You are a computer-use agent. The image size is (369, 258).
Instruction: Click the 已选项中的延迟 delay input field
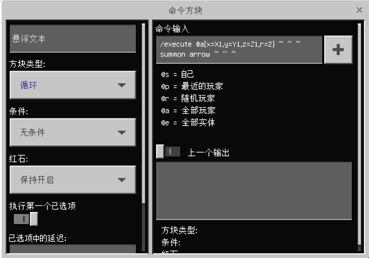point(73,249)
